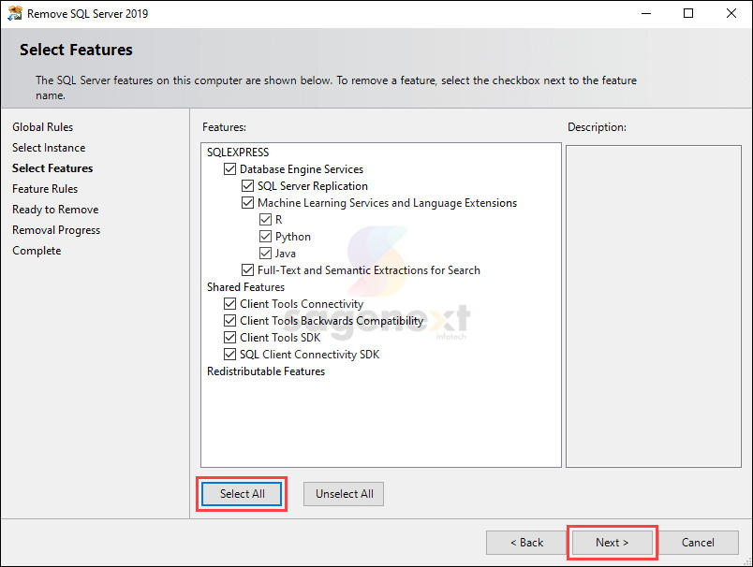753x567 pixels.
Task: Toggle Client Tools Backwards Compatibility checkbox
Action: coord(229,320)
